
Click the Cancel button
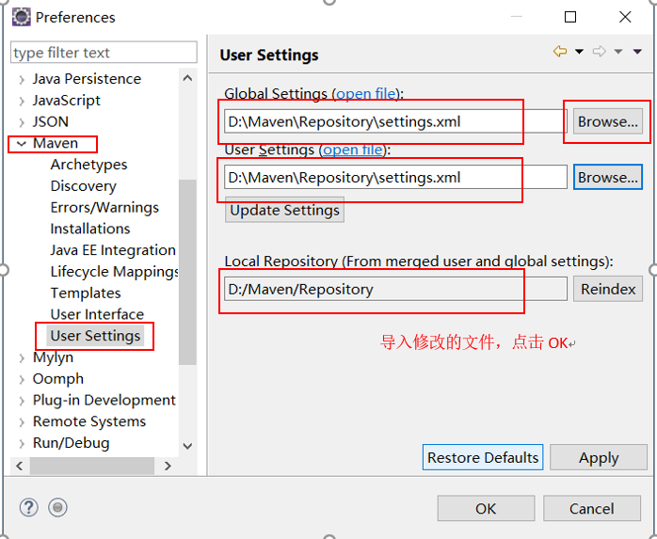592,508
